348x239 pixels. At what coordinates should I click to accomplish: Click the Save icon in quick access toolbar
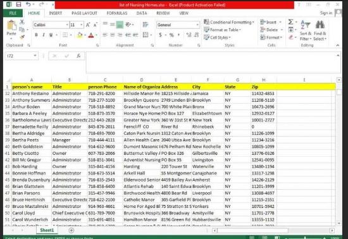pos(18,4)
